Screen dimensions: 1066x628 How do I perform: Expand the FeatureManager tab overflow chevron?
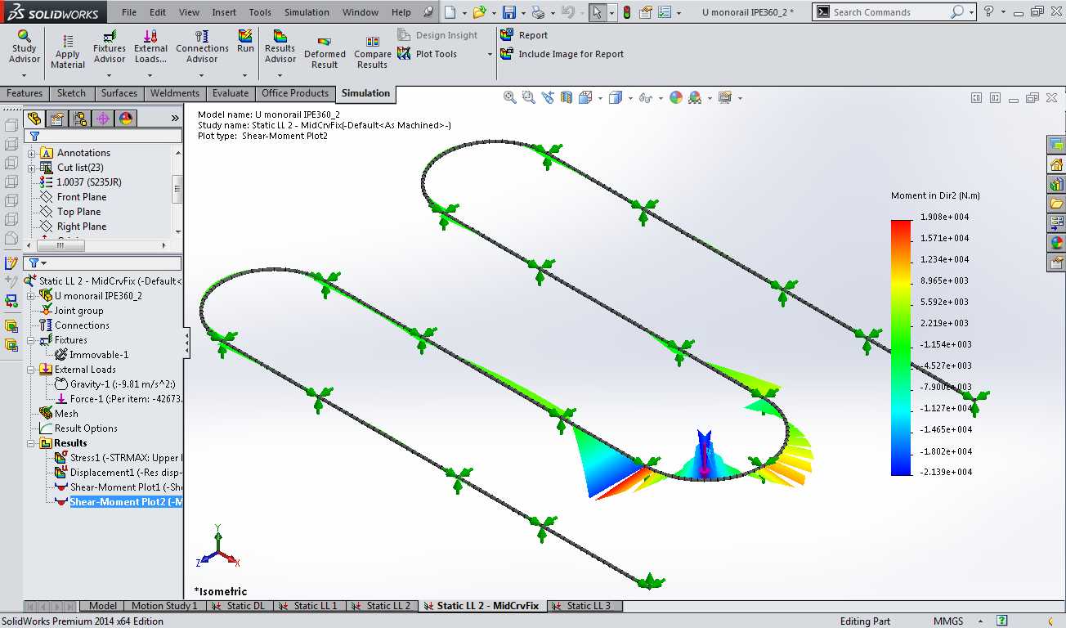[x=174, y=119]
